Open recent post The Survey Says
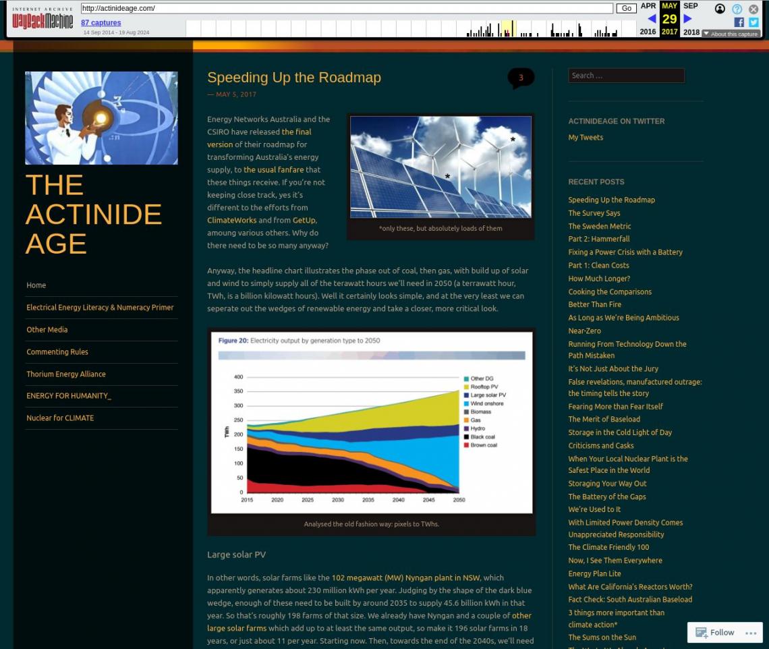The width and height of the screenshot is (769, 649). (594, 213)
